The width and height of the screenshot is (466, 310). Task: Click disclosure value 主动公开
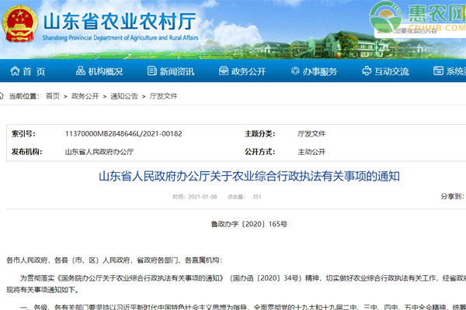(x=311, y=152)
